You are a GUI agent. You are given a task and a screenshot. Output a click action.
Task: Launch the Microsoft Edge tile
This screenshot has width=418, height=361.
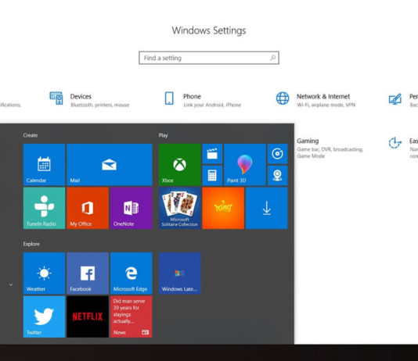tap(132, 273)
